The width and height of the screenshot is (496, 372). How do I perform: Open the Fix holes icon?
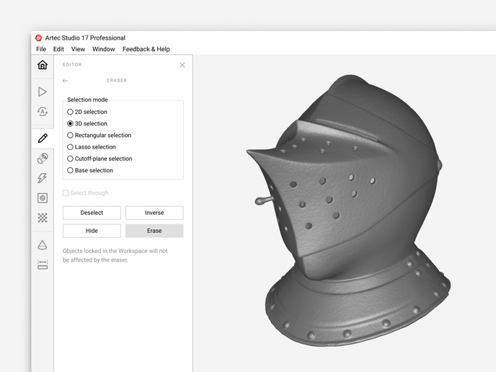pos(43,198)
